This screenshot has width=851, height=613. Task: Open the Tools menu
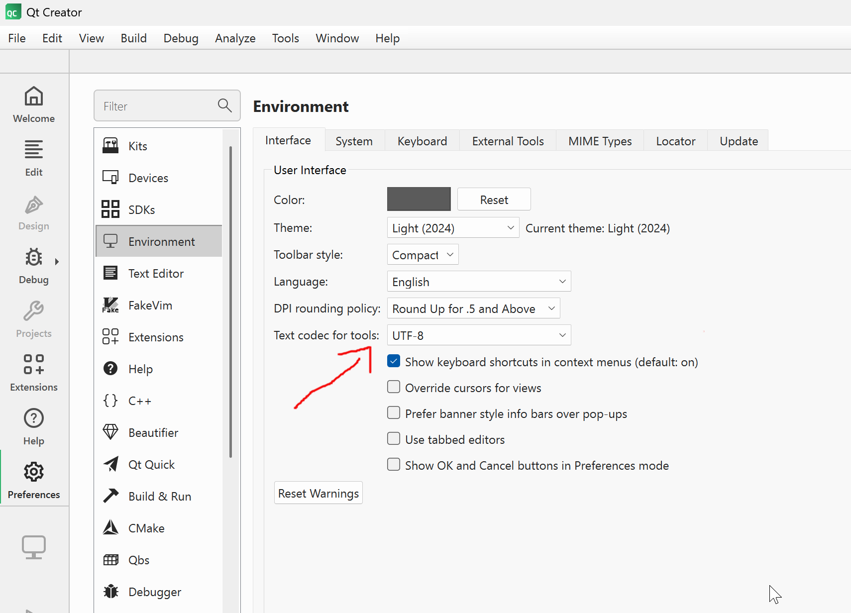285,38
